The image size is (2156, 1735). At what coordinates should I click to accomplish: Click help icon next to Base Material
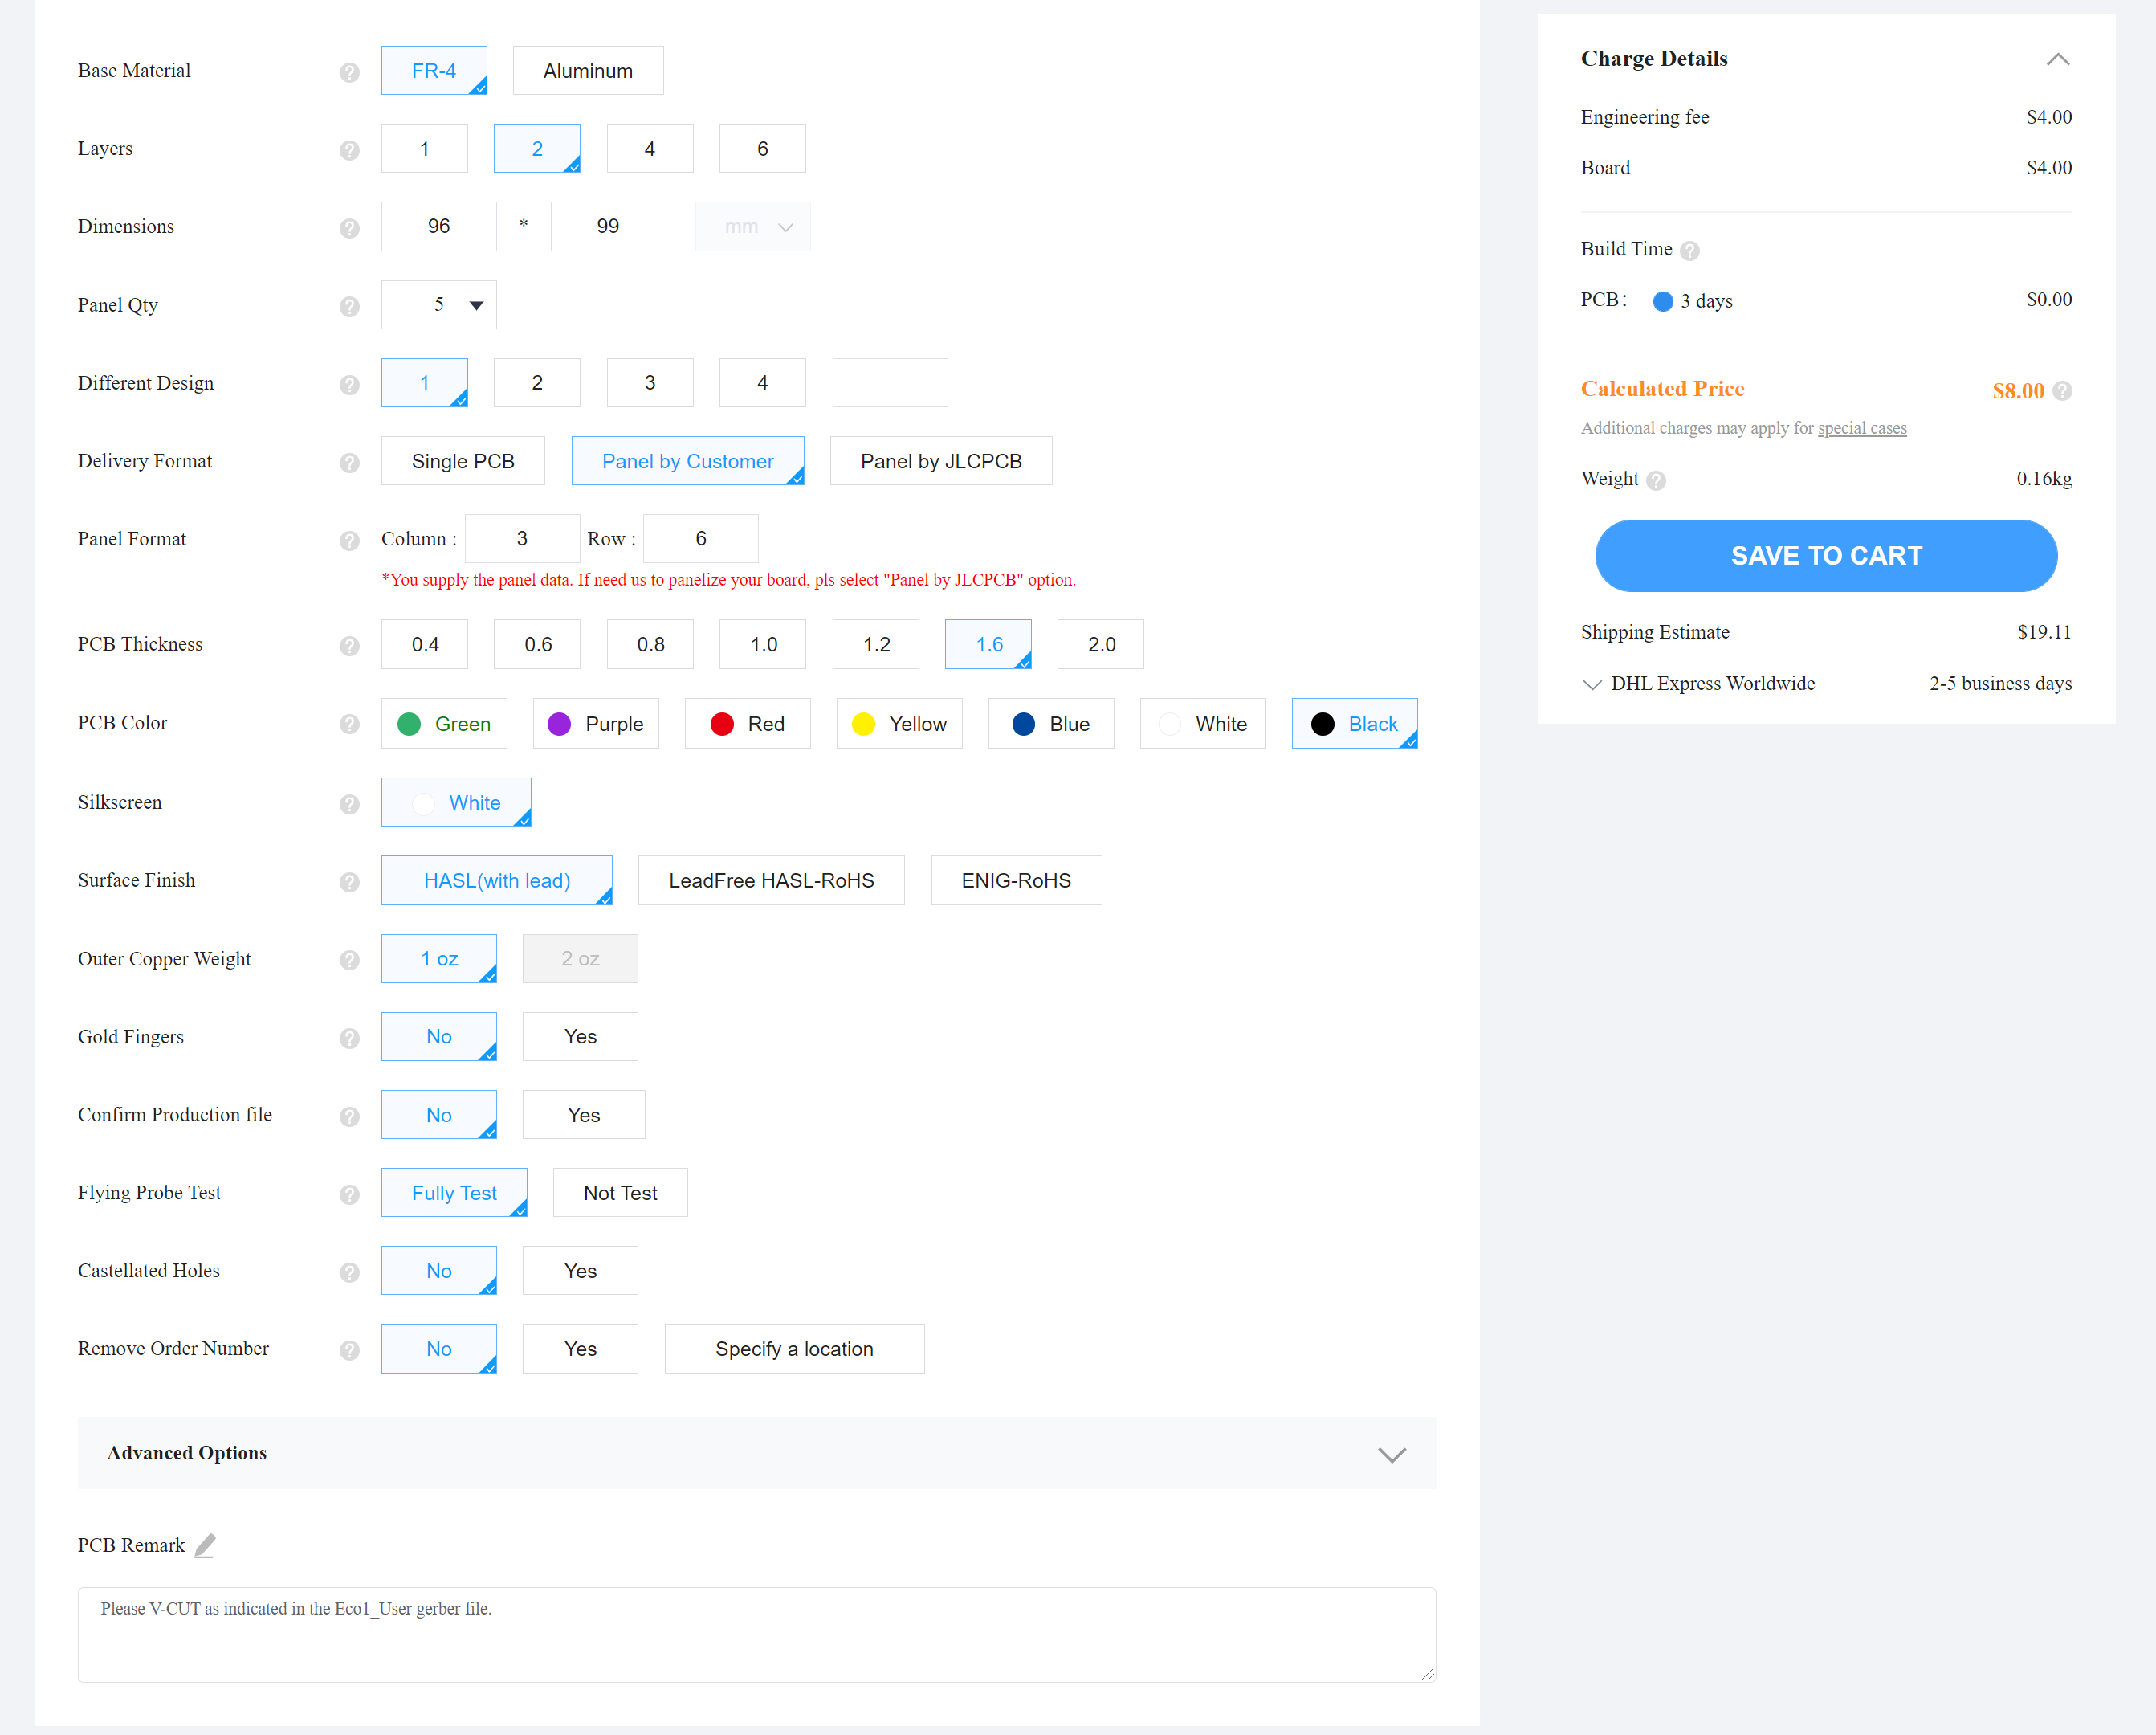click(x=349, y=72)
